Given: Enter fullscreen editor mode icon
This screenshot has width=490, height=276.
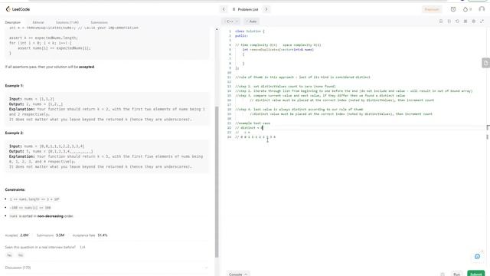Looking at the screenshot, I should [482, 21].
